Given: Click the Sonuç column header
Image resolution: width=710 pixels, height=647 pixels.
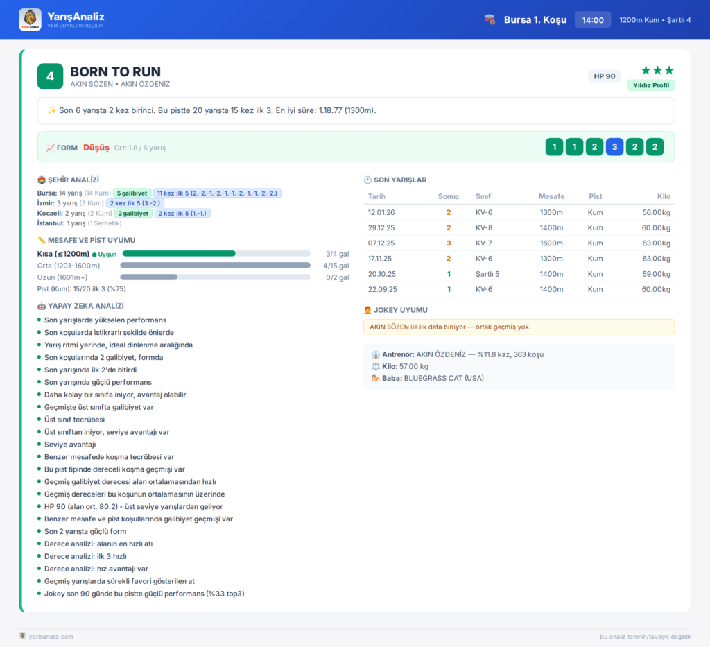Looking at the screenshot, I should (x=449, y=196).
